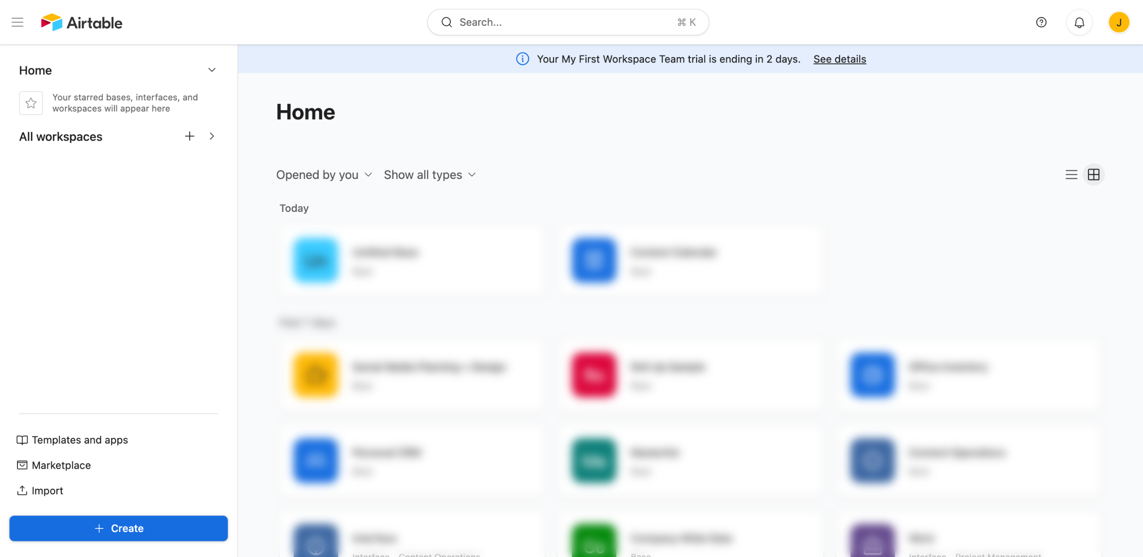Open notifications bell
1143x557 pixels.
1079,22
